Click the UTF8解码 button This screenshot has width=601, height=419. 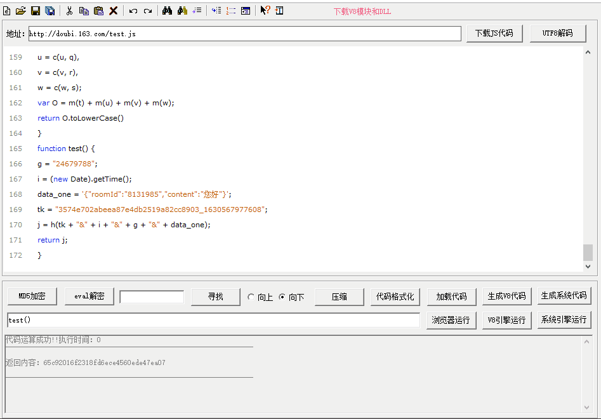[557, 33]
